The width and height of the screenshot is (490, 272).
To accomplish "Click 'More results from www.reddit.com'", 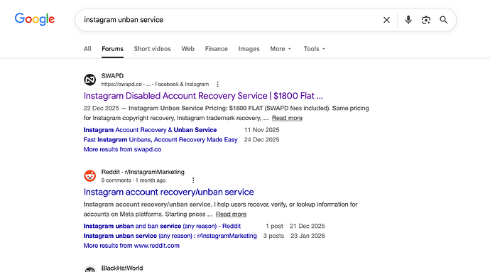I will 131,246.
